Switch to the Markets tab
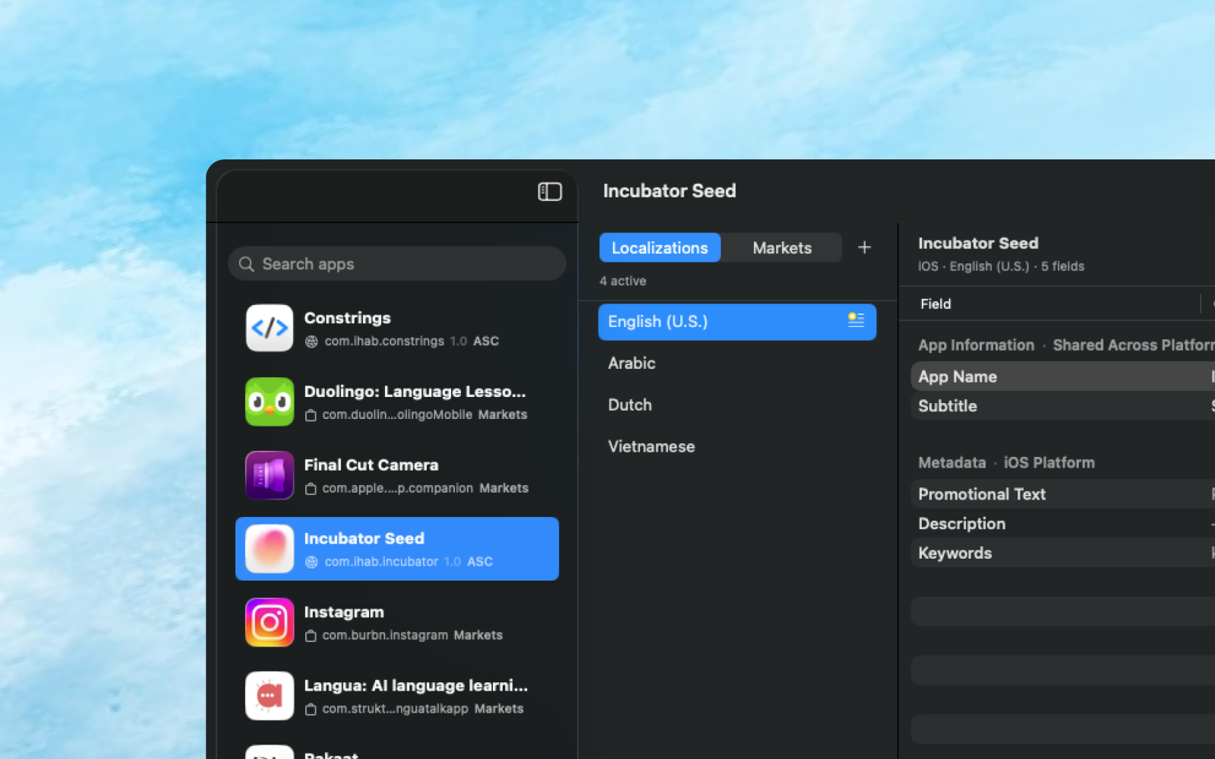Image resolution: width=1215 pixels, height=759 pixels. pos(782,247)
